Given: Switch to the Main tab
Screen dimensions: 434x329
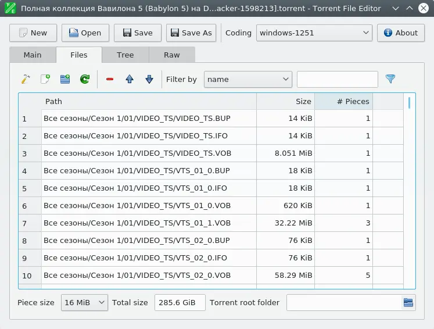Looking at the screenshot, I should point(33,55).
